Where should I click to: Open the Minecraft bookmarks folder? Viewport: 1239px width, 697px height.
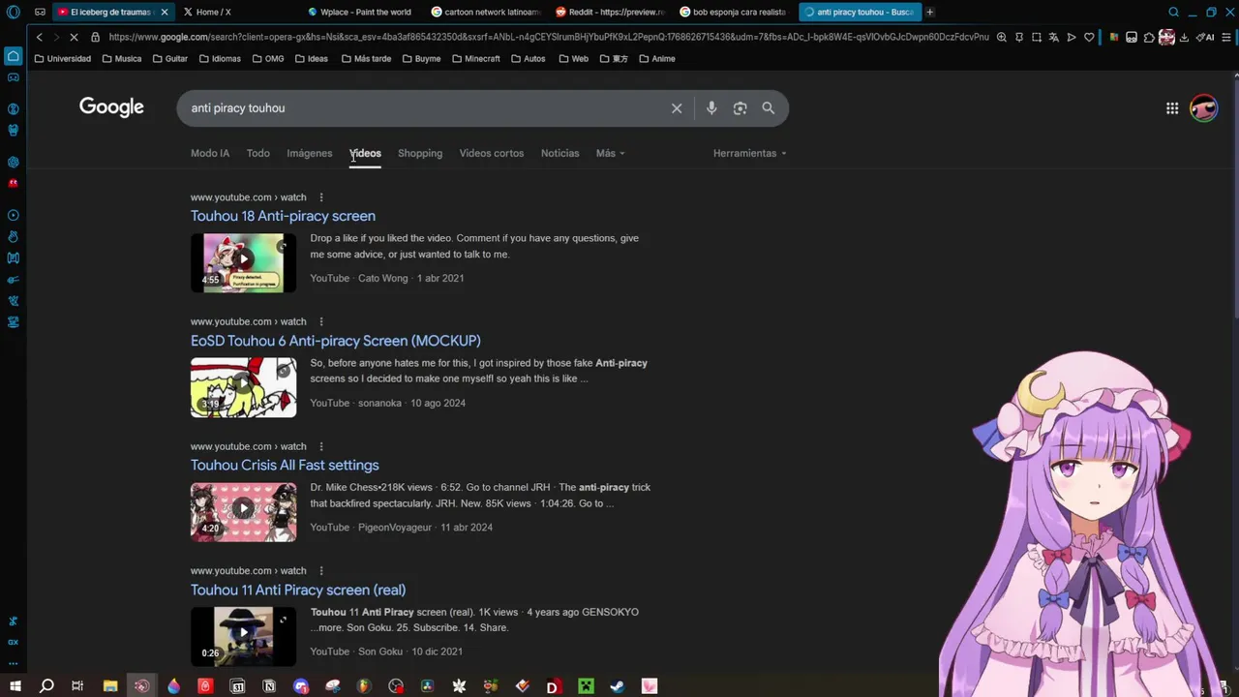tap(475, 58)
